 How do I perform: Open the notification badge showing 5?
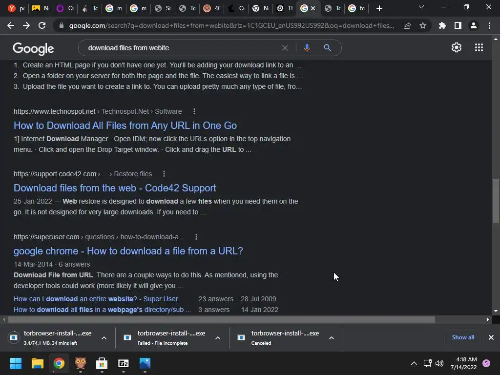pyautogui.click(x=486, y=363)
